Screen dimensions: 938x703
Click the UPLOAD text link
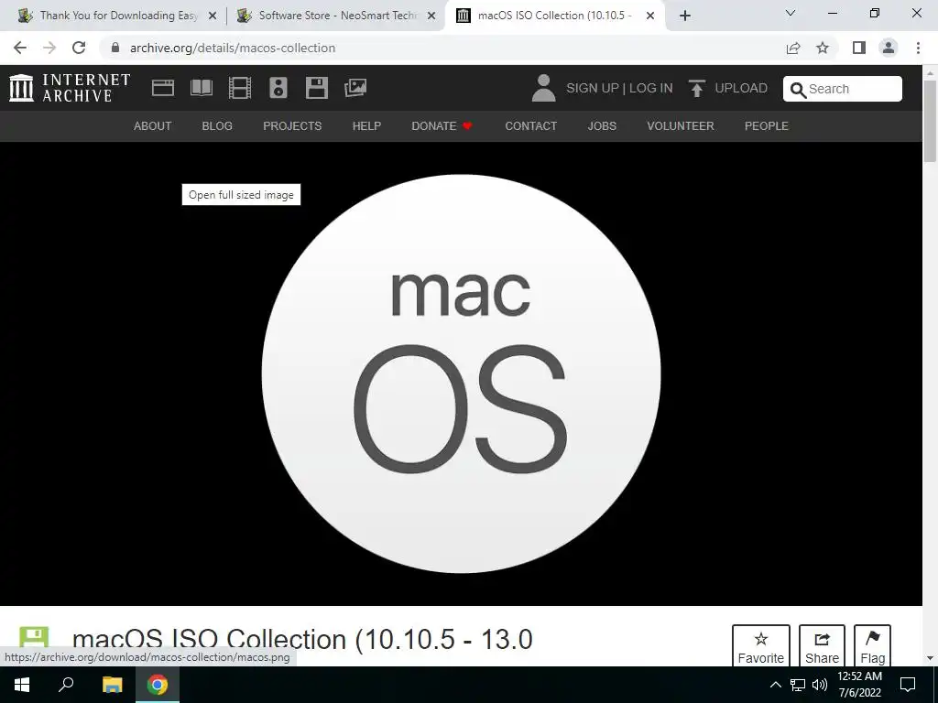[740, 88]
